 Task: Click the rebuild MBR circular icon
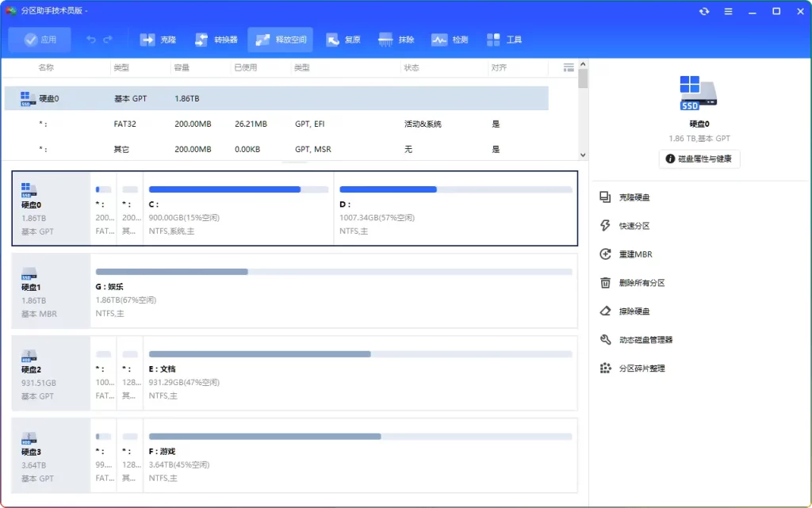[x=605, y=254]
